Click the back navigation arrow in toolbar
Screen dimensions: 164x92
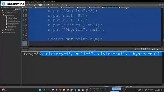point(59,5)
